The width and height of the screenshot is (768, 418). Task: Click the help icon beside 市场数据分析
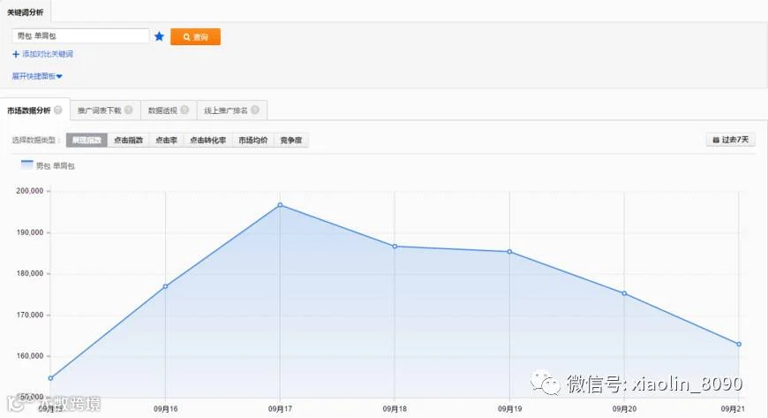tap(58, 110)
